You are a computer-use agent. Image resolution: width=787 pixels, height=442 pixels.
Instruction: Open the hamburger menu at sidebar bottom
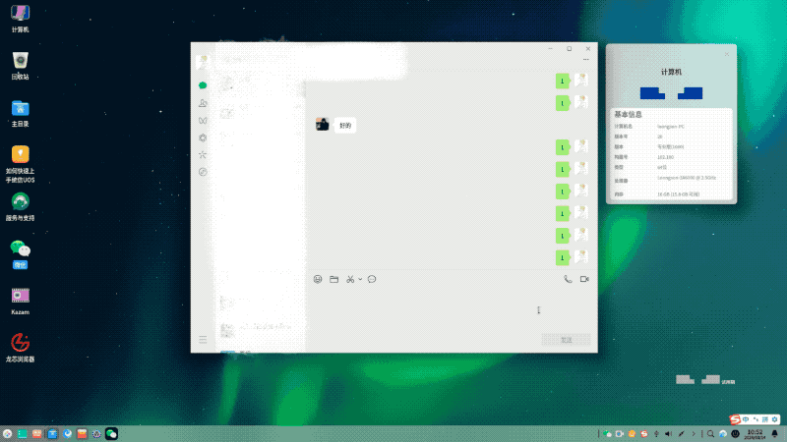(x=203, y=339)
